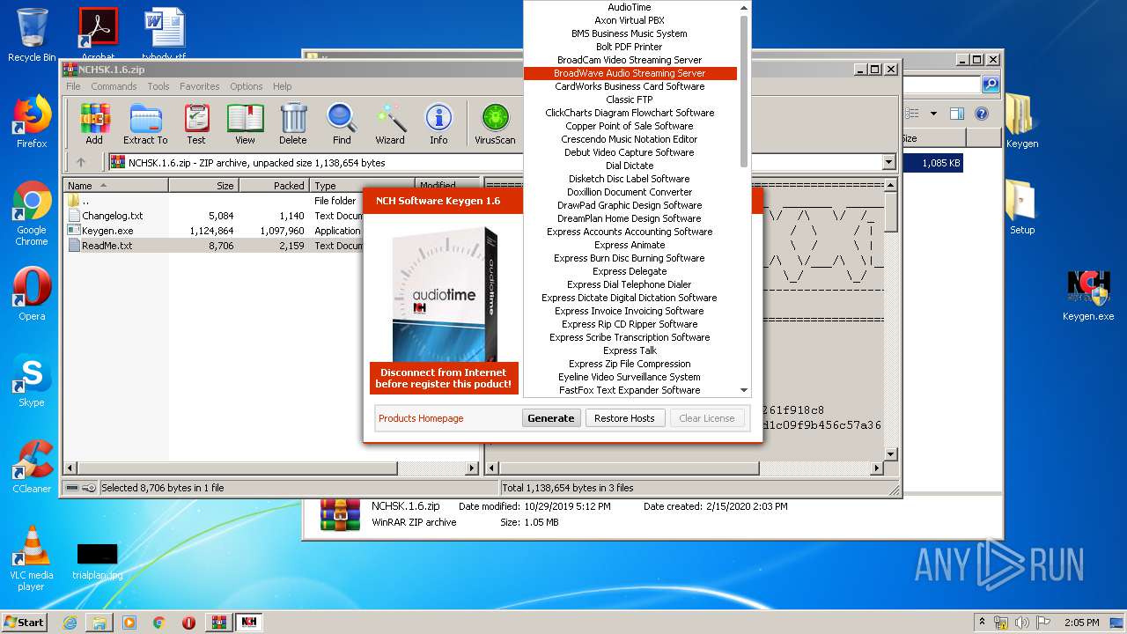The image size is (1127, 634).
Task: Open the Favorites menu
Action: [x=200, y=86]
